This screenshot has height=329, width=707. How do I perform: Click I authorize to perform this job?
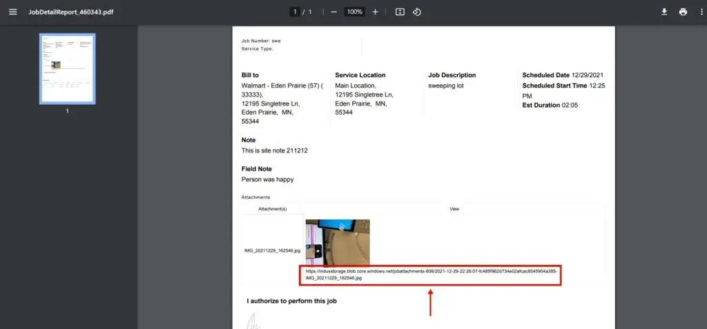pyautogui.click(x=292, y=301)
